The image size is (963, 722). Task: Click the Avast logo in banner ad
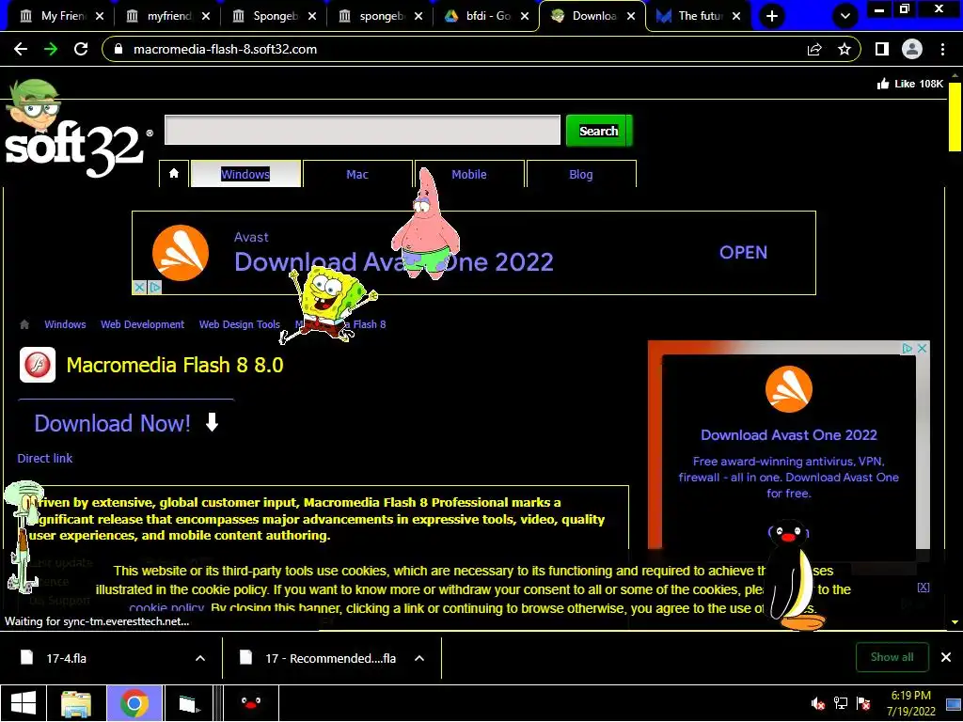click(x=181, y=253)
